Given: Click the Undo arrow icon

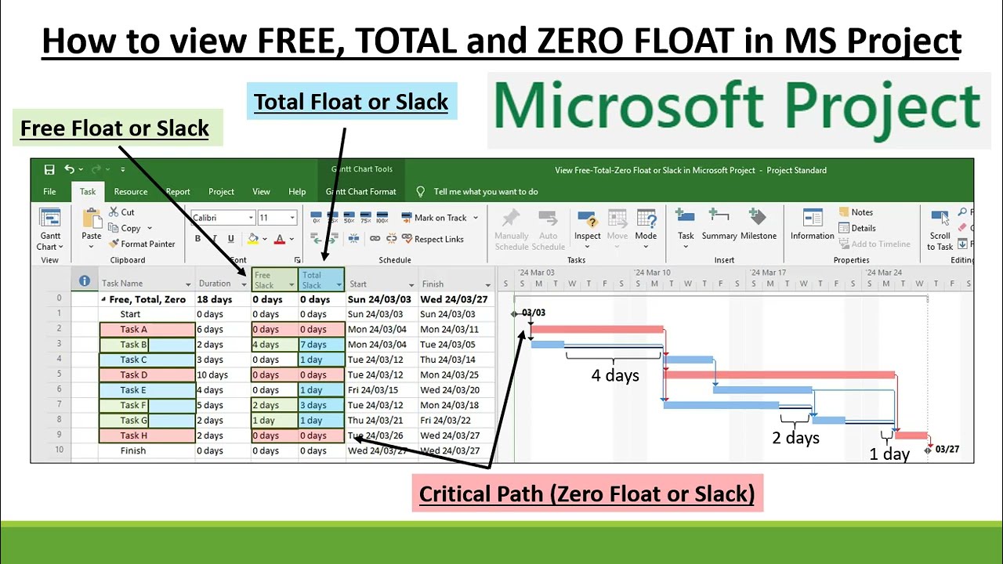Looking at the screenshot, I should 70,169.
